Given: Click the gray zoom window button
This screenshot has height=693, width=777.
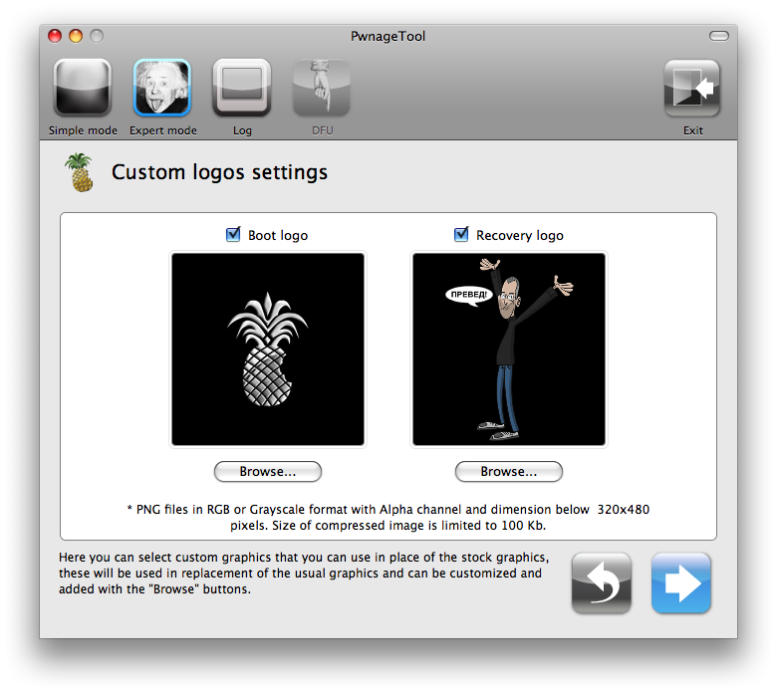Looking at the screenshot, I should point(97,37).
